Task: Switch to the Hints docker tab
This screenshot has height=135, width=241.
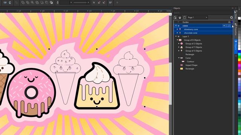Action: coord(236,15)
